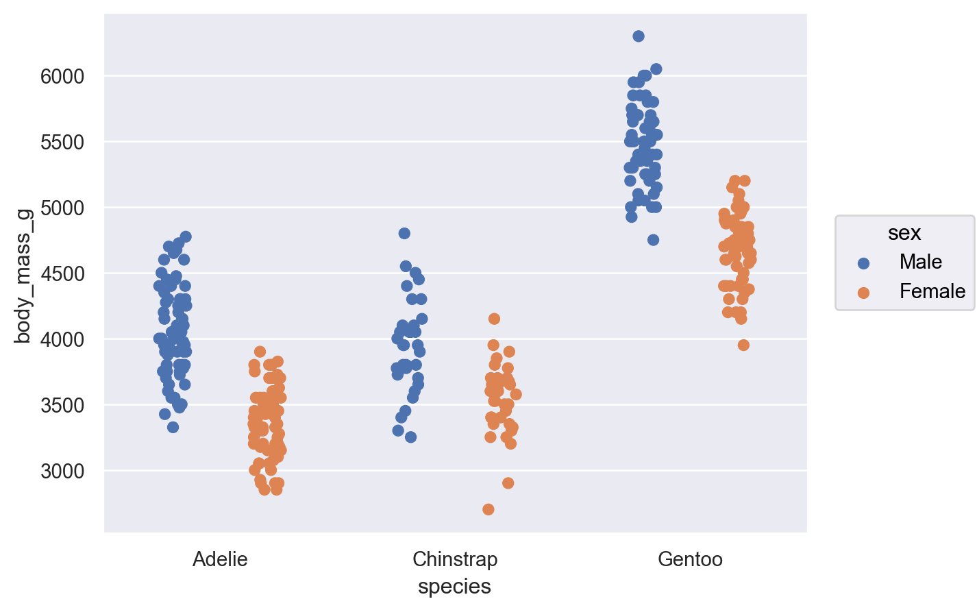The image size is (977, 610).
Task: Click the lowest Chinstrap female data point
Action: click(488, 509)
